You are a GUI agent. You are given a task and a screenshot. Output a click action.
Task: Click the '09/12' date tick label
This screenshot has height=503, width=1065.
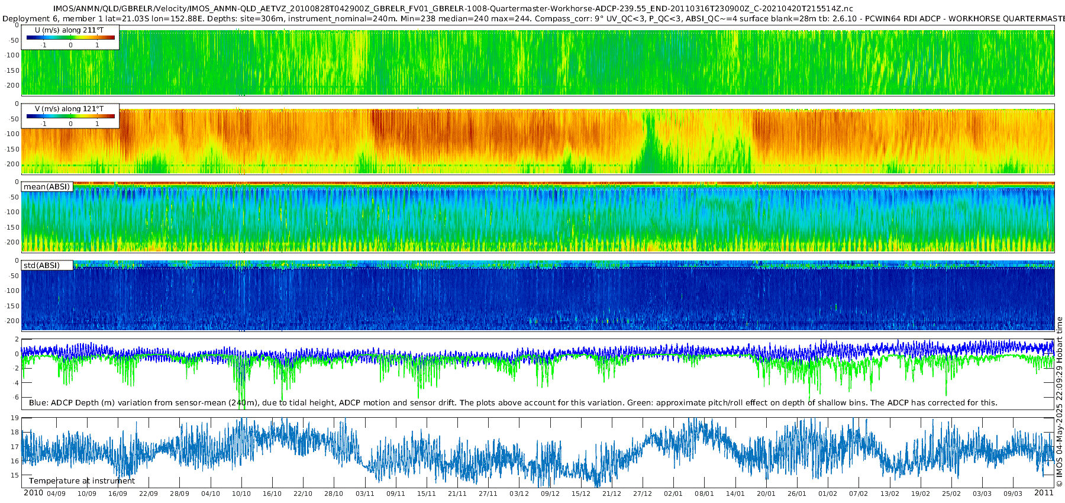[550, 494]
